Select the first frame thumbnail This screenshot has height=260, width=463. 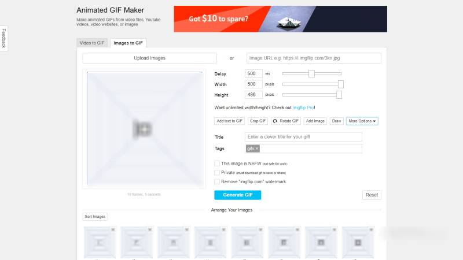coord(100,243)
